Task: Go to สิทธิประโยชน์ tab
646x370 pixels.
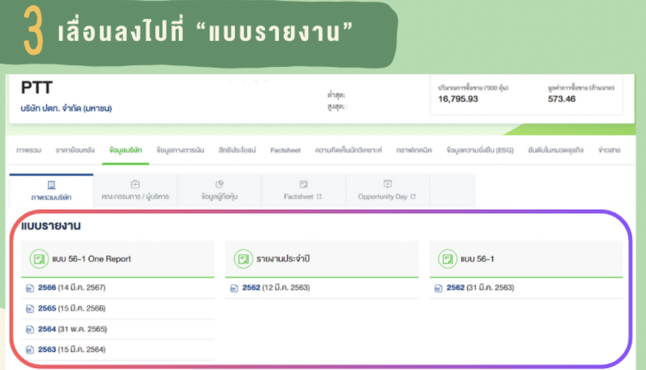Action: coord(237,150)
